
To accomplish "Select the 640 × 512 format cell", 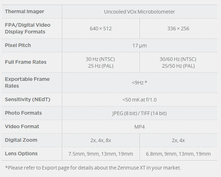I will [x=101, y=28].
